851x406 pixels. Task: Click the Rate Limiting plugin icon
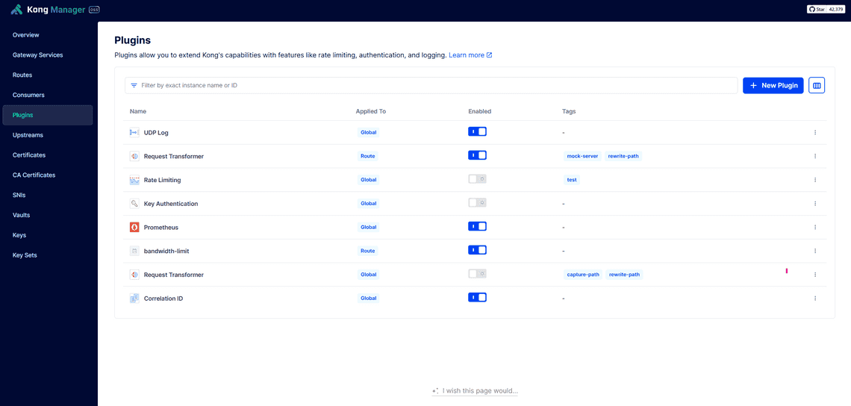[134, 180]
